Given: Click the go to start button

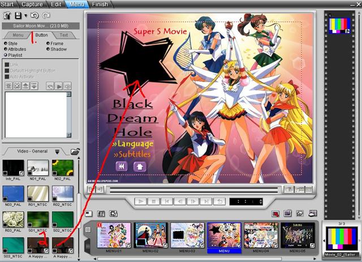Looking at the screenshot, I should point(167,201).
